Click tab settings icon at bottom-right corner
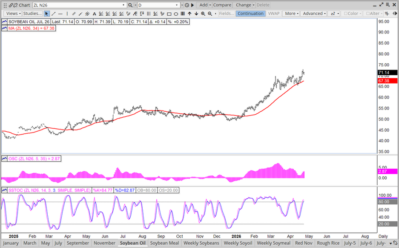 pyautogui.click(x=395, y=243)
